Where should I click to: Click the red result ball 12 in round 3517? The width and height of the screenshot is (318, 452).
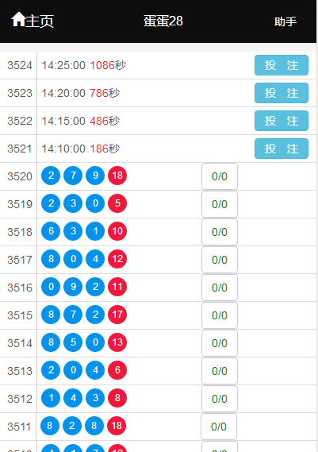(x=117, y=259)
